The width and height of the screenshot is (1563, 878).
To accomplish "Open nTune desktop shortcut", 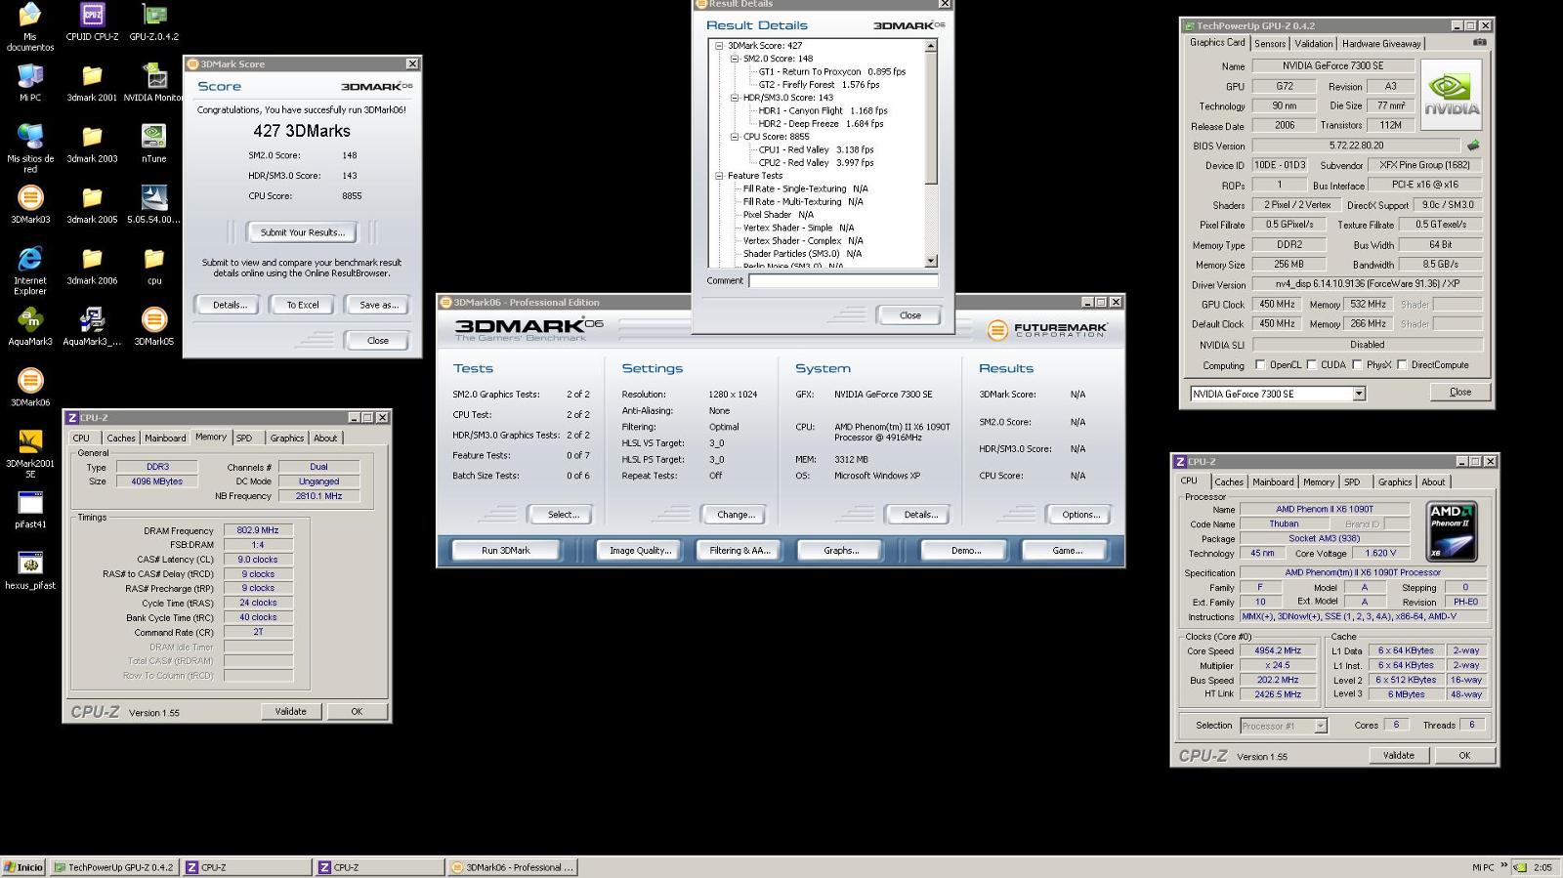I will tap(154, 144).
